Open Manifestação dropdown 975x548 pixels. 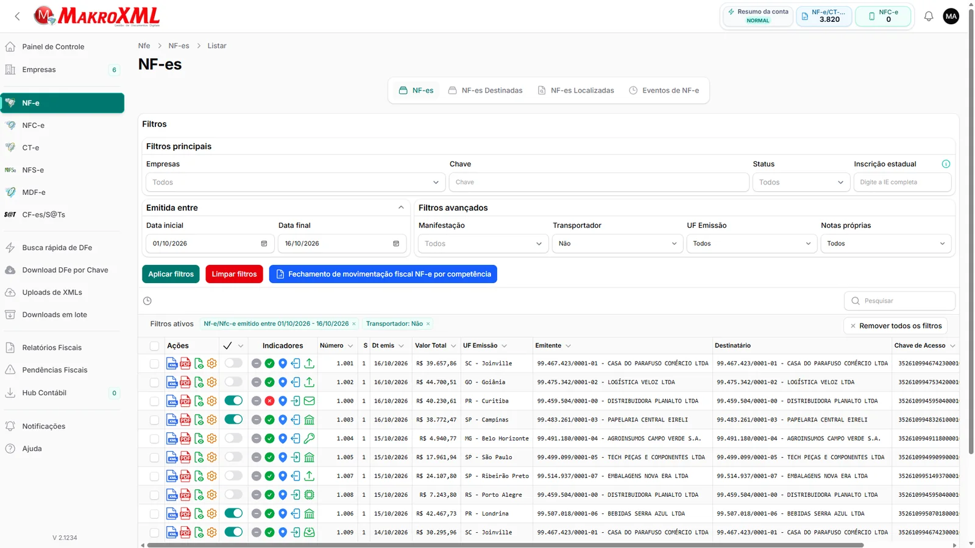482,244
